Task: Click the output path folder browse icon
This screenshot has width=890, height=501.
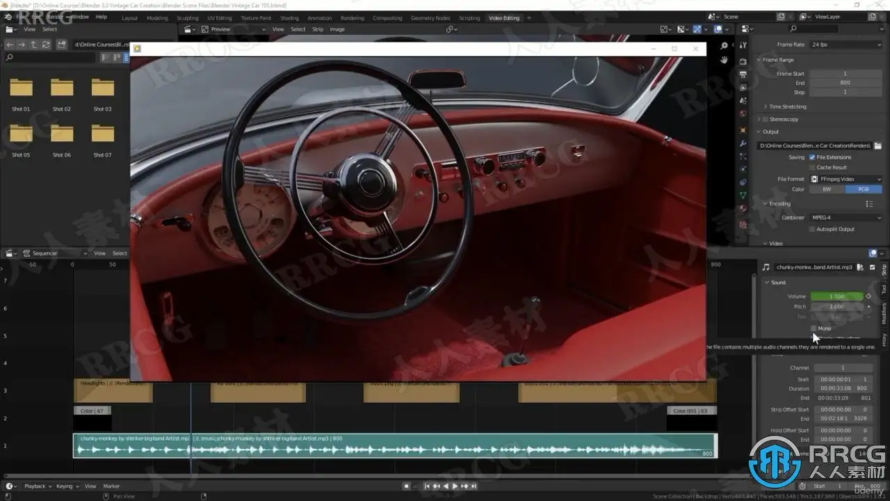Action: [x=877, y=145]
